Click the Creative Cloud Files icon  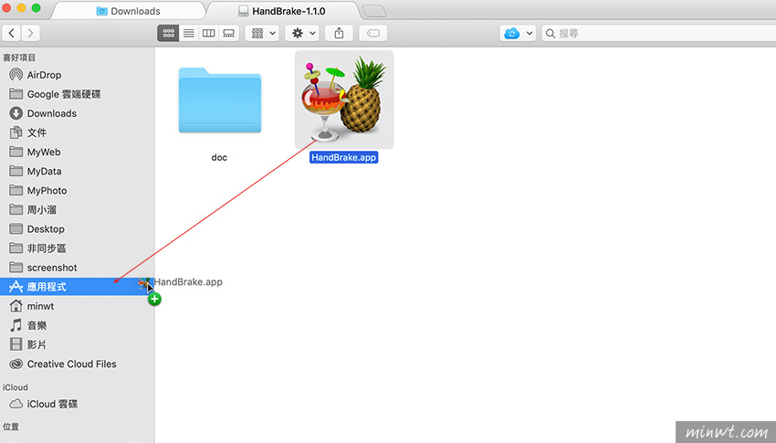pyautogui.click(x=16, y=364)
